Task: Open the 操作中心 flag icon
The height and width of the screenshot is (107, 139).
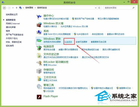Action: tap(39, 17)
